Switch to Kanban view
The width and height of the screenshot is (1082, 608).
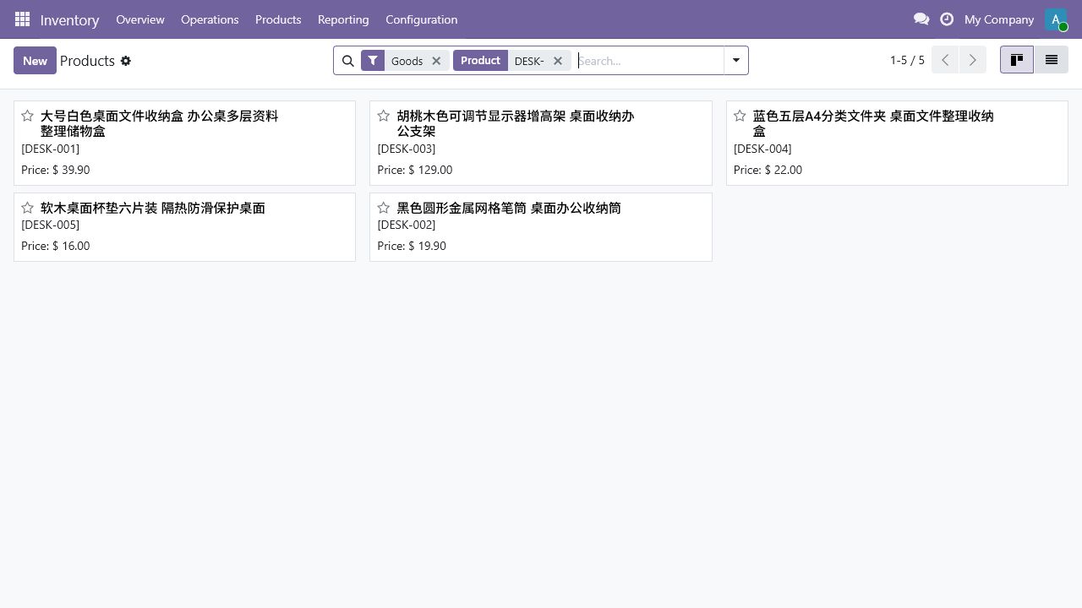1017,60
